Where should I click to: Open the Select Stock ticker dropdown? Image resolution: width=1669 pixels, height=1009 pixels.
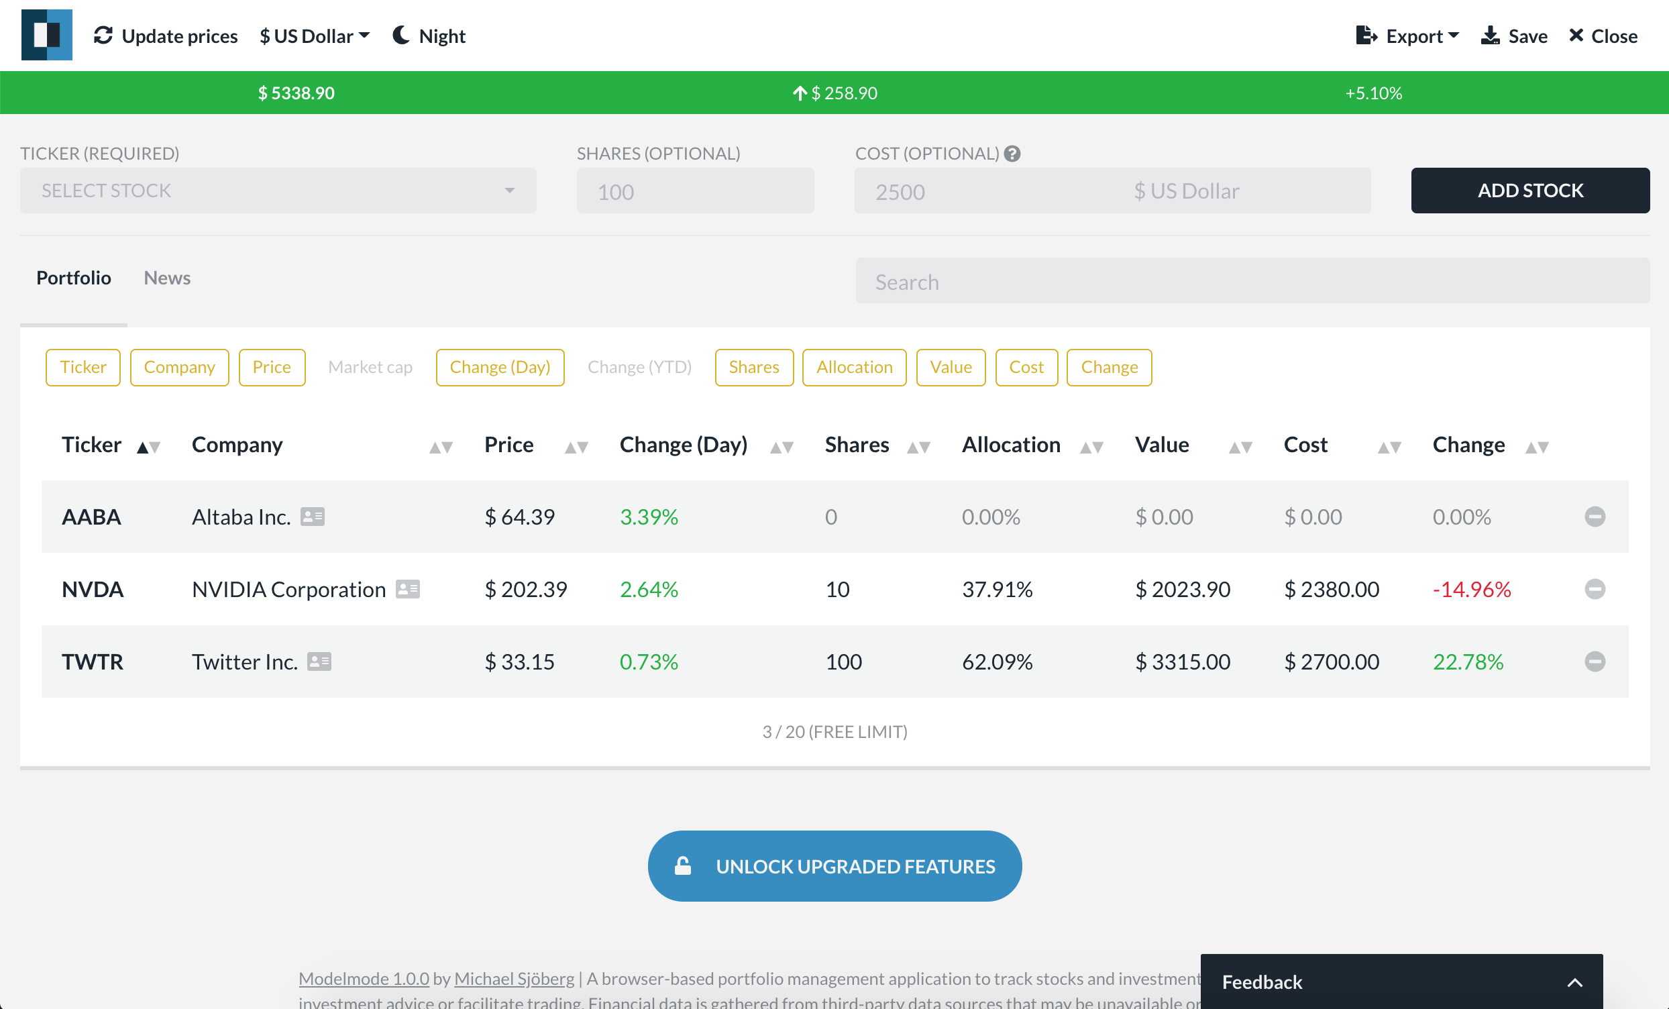(278, 191)
